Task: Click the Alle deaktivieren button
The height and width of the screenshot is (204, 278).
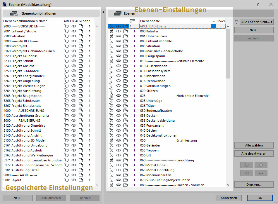Action: (x=254, y=154)
